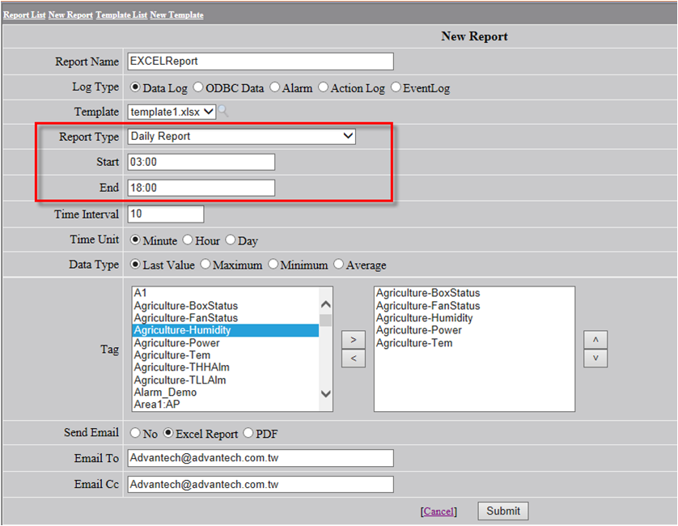This screenshot has width=678, height=526.
Task: Choose Hour as the time unit
Action: [188, 240]
